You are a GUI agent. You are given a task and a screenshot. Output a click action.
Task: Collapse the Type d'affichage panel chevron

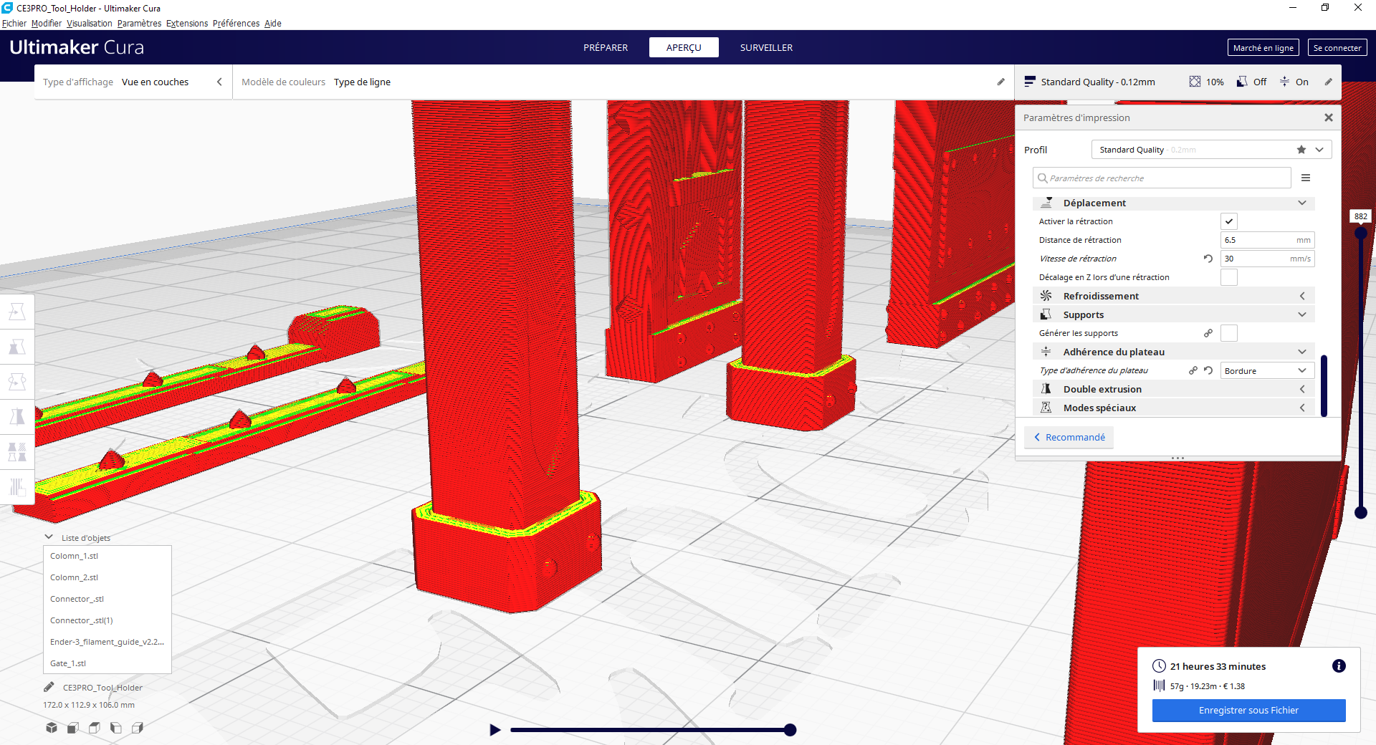point(219,82)
